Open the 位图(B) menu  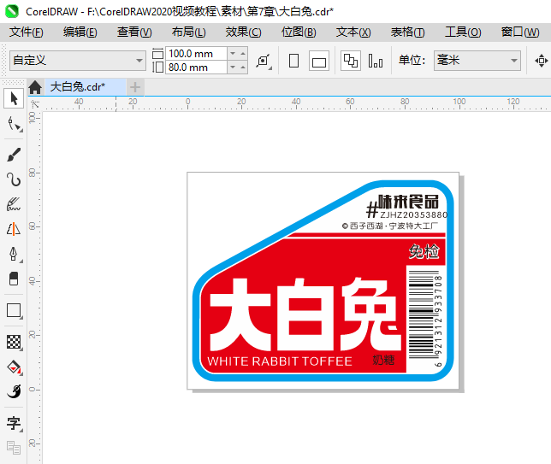click(299, 32)
